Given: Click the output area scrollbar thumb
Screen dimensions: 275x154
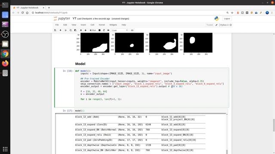Looking at the screenshot, I should tap(227, 152).
